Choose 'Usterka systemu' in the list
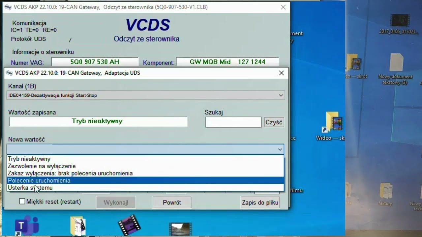This screenshot has height=237, width=422. 145,188
